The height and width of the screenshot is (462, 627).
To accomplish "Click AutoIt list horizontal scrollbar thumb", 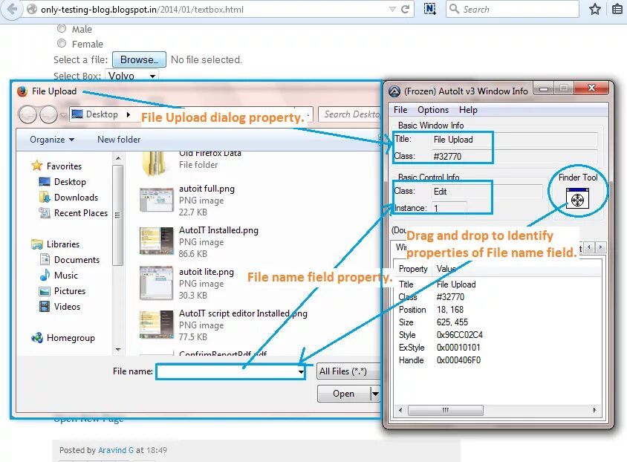I will [446, 411].
